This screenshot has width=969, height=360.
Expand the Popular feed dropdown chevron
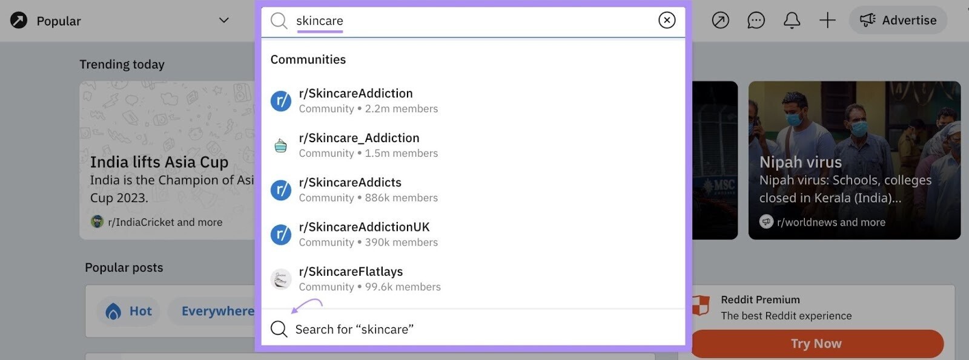point(224,21)
